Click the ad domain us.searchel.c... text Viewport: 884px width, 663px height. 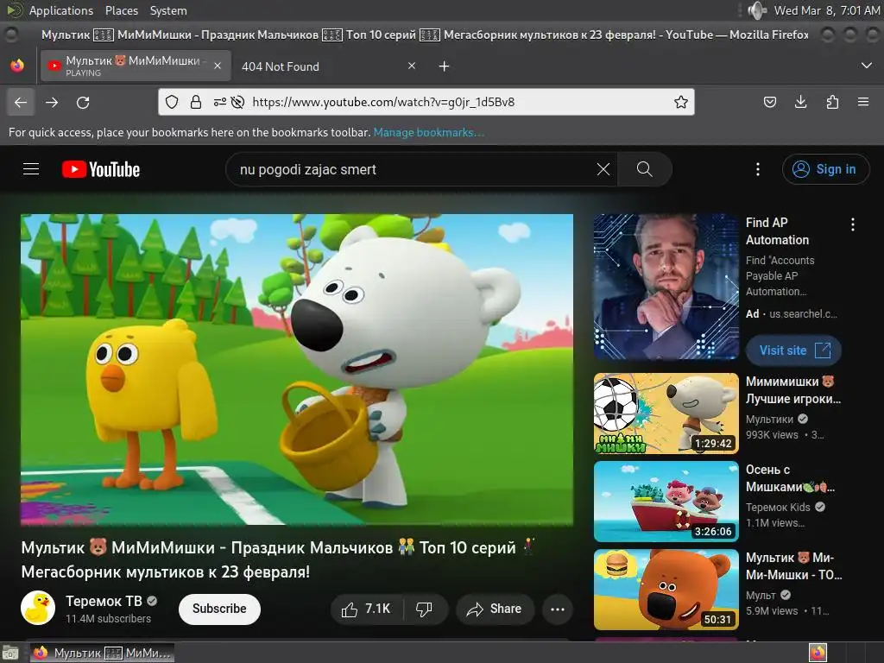coord(803,314)
